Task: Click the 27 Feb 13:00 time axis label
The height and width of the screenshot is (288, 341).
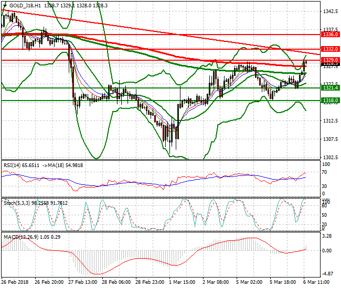Action: pos(83,282)
